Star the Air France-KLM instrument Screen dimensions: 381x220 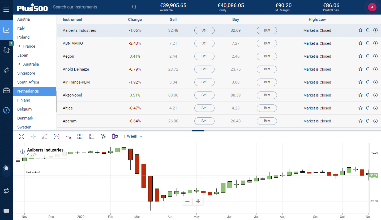coord(361,82)
